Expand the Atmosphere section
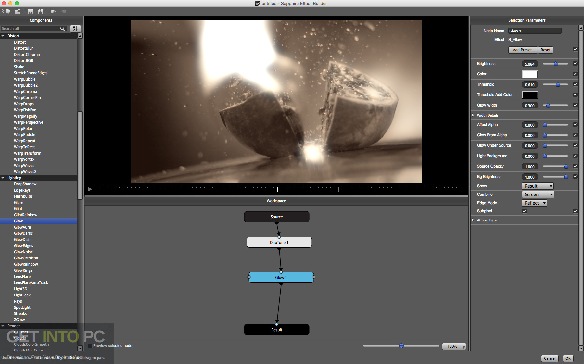The height and width of the screenshot is (364, 584). pos(473,220)
